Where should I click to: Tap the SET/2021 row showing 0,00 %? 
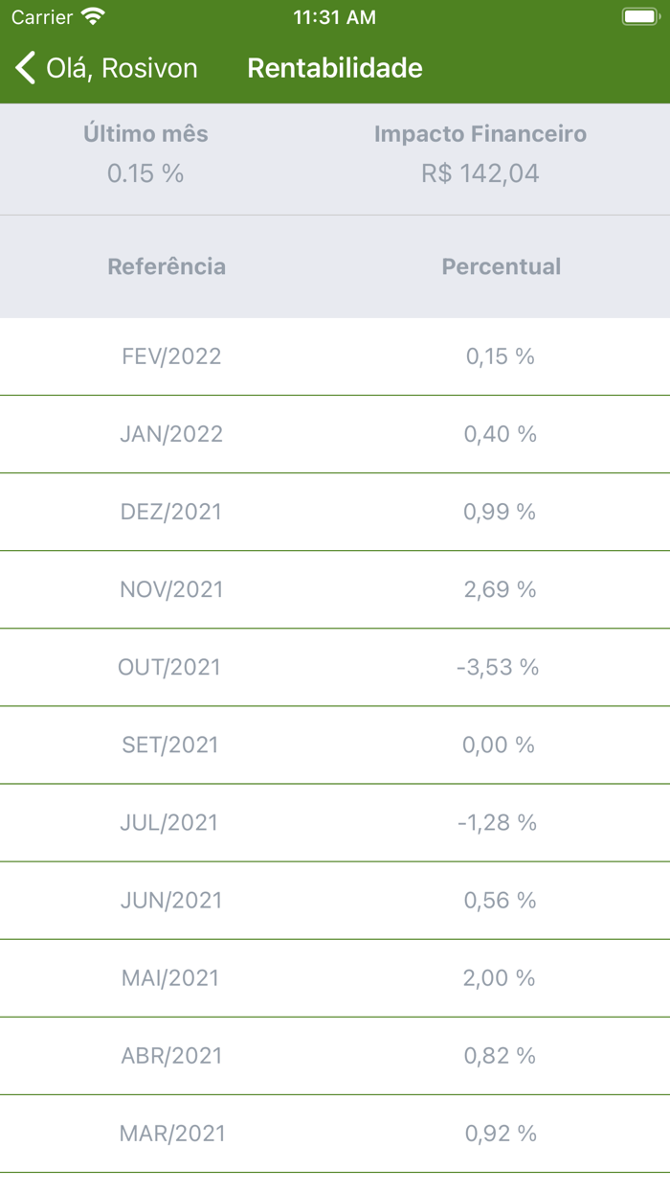[x=335, y=745]
